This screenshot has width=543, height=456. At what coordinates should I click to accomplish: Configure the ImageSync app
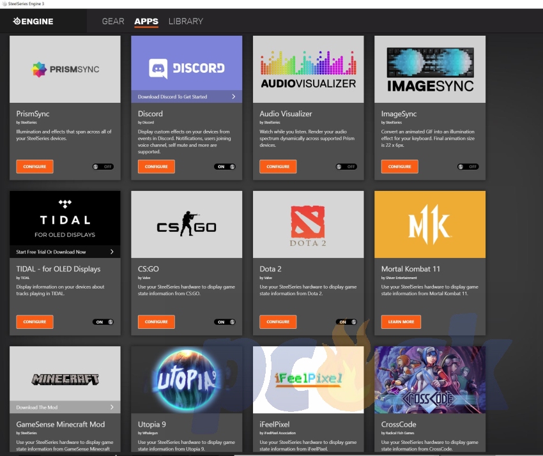pos(400,167)
